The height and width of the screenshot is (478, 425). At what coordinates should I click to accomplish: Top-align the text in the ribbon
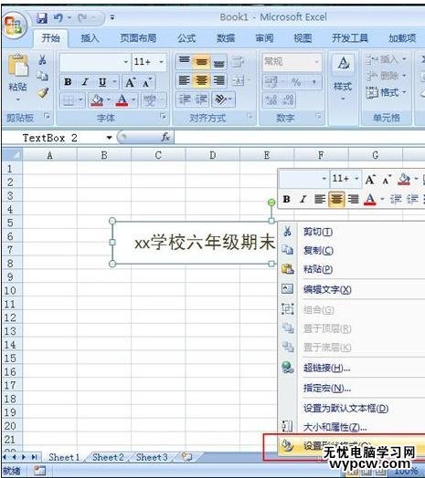(x=185, y=61)
